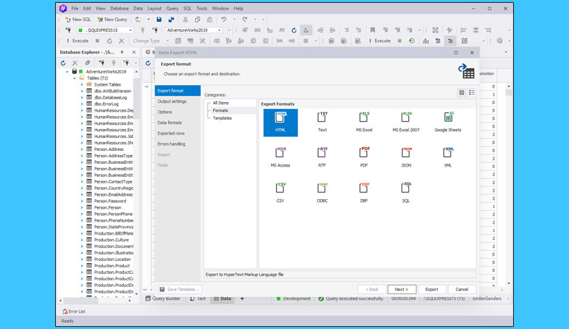Open the Help menu
The height and width of the screenshot is (329, 569).
238,8
